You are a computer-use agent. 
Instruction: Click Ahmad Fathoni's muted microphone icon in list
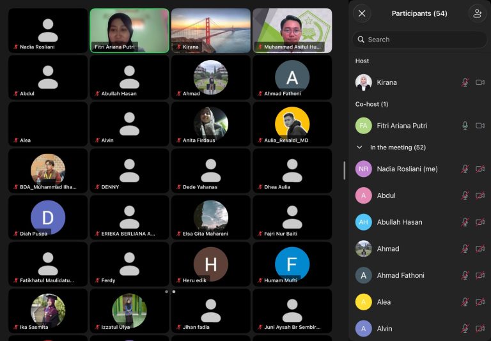465,275
